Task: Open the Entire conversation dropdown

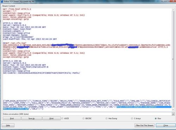Action: coord(173,114)
